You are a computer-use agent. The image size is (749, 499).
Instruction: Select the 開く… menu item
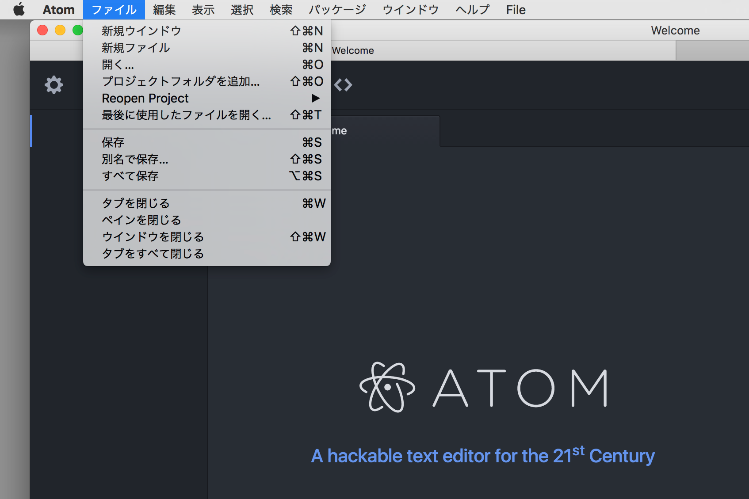pyautogui.click(x=207, y=65)
